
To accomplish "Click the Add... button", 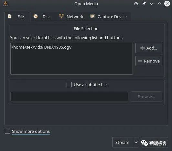I will click(x=149, y=48).
